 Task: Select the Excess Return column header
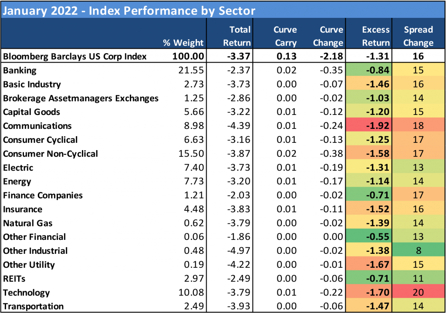(375, 36)
